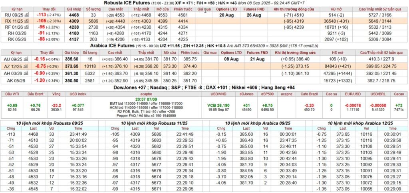Select the Cacao header cell
The image size is (409, 193).
tap(398, 94)
